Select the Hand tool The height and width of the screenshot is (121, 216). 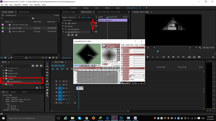47,93
